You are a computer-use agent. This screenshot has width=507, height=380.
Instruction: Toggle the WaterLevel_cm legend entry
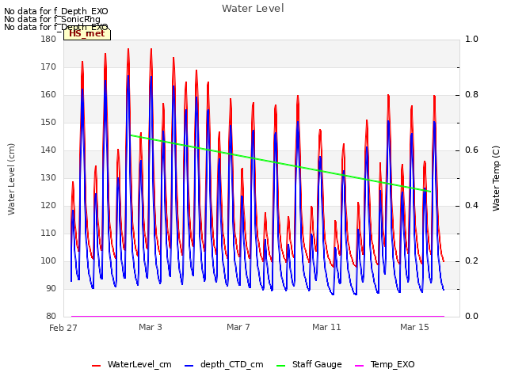pos(132,364)
